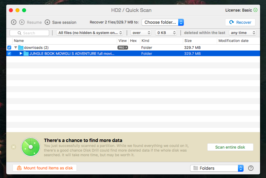This screenshot has height=178, width=266.
Task: Minimize the window with the yellow button
Action: [x=17, y=10]
